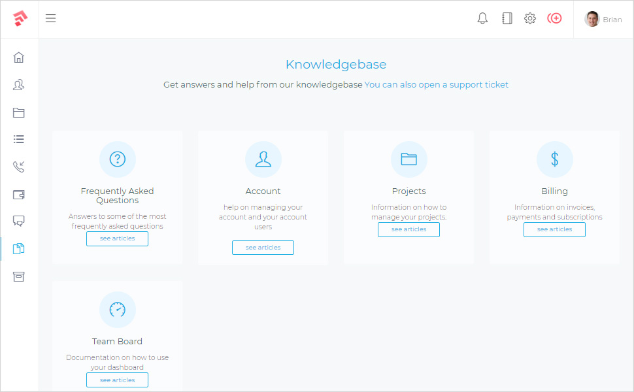Open the tasks list icon in the sidebar
The width and height of the screenshot is (634, 392).
pos(19,139)
